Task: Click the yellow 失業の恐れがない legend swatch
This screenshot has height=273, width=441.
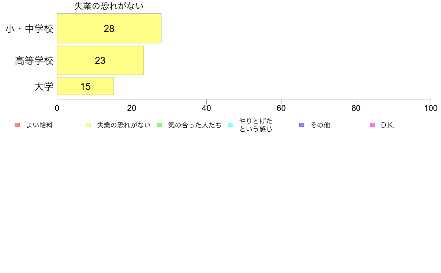Action: (88, 125)
